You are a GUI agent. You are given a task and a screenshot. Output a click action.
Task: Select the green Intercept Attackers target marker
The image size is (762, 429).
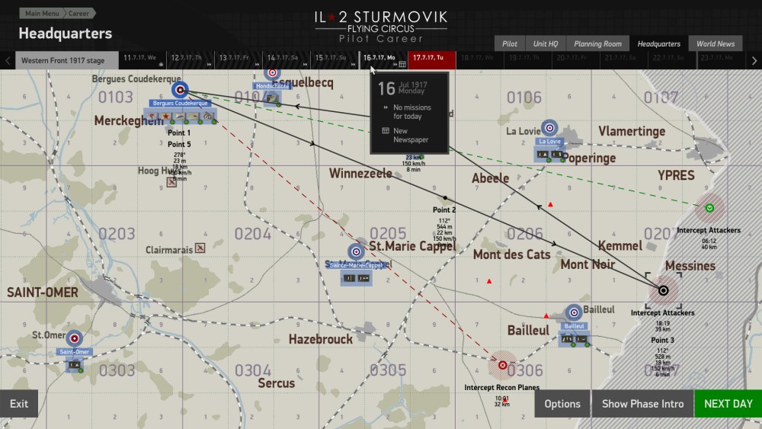709,208
